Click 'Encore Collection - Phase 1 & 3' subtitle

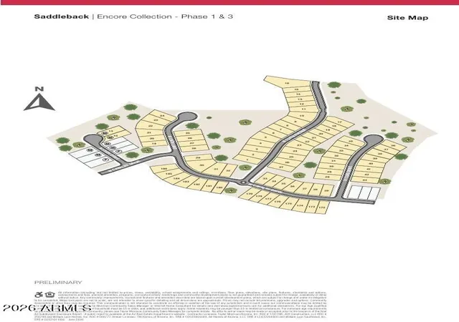165,16
